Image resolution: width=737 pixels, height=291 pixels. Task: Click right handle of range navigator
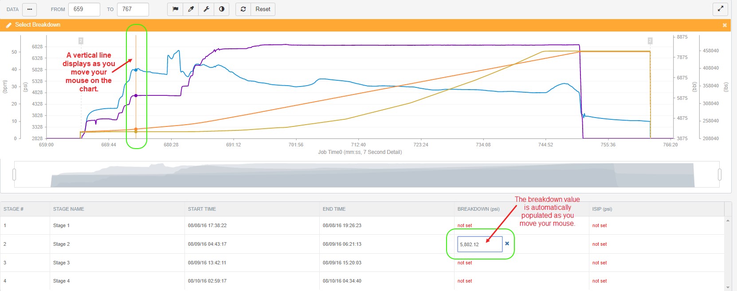pyautogui.click(x=719, y=174)
